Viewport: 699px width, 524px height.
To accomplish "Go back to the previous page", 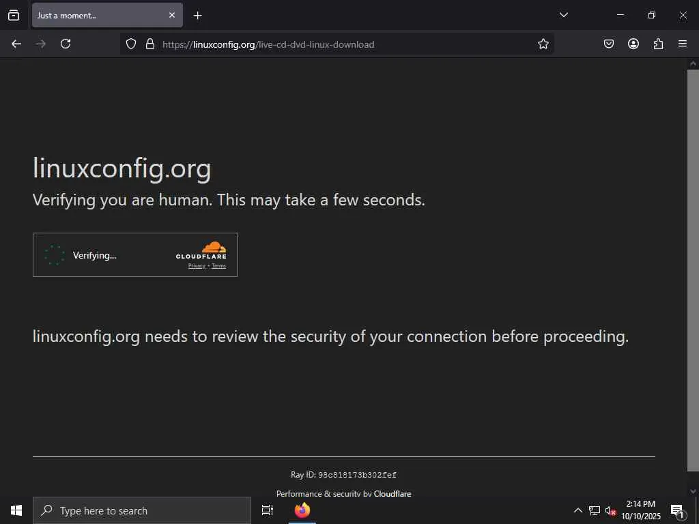I will 16,44.
